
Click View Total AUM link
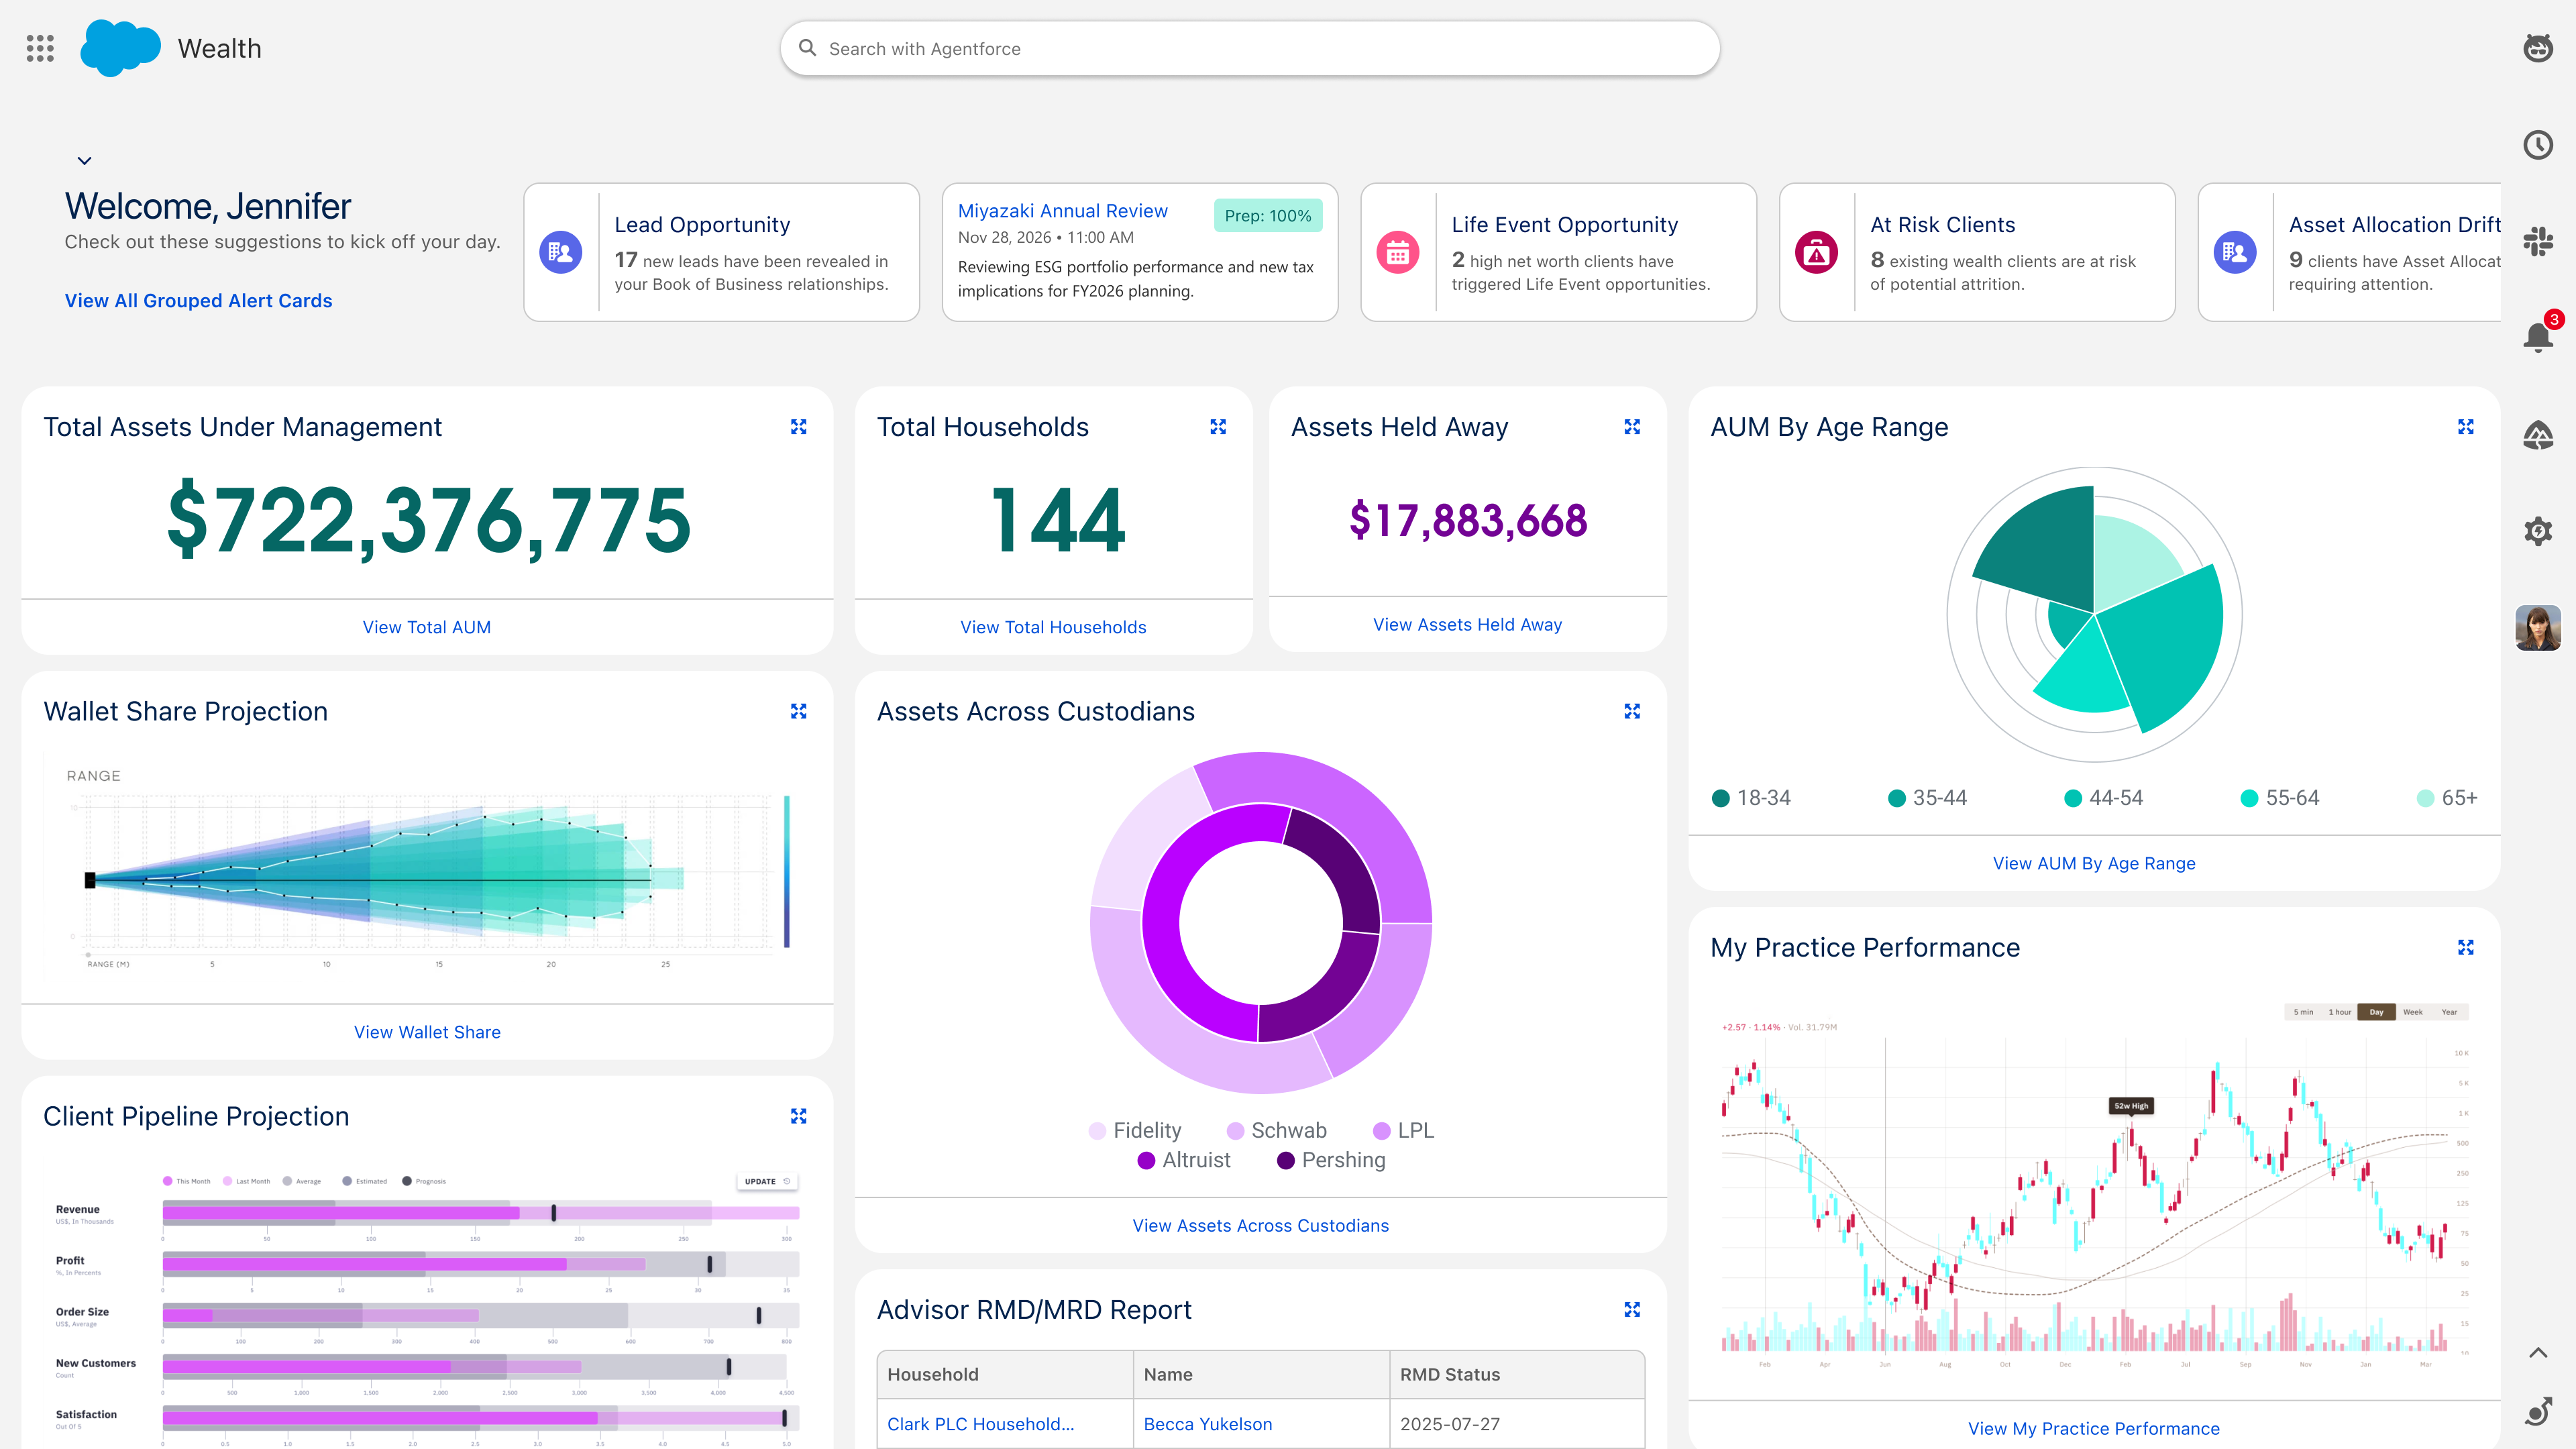click(x=427, y=627)
